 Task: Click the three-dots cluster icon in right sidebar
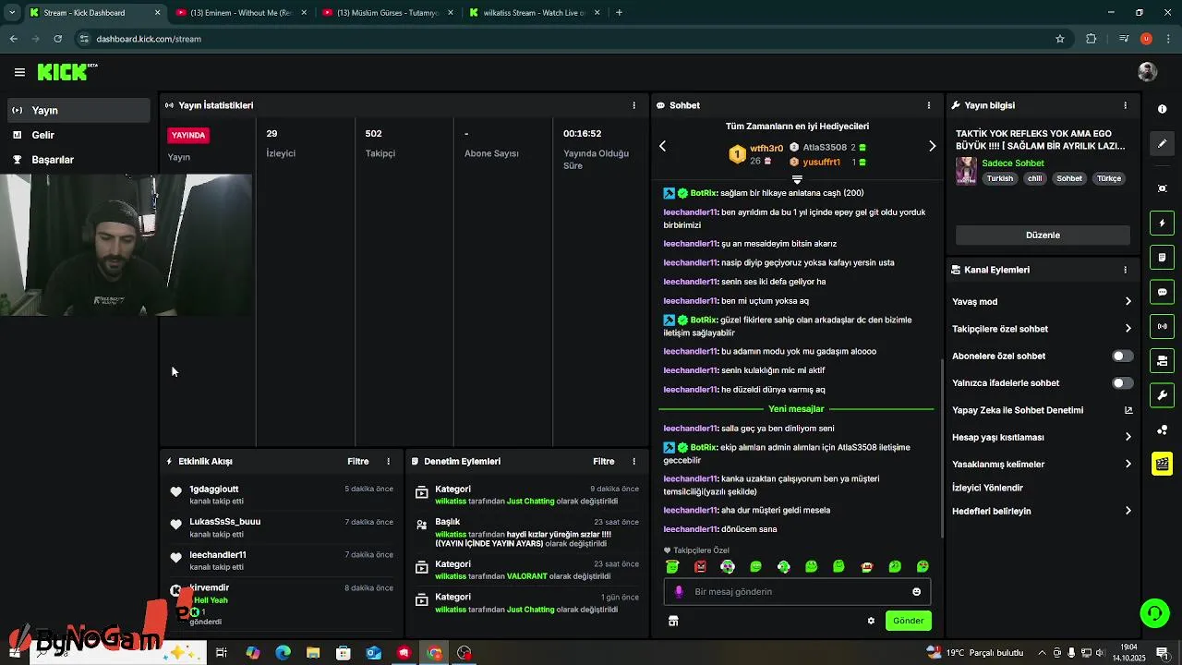point(1162,429)
